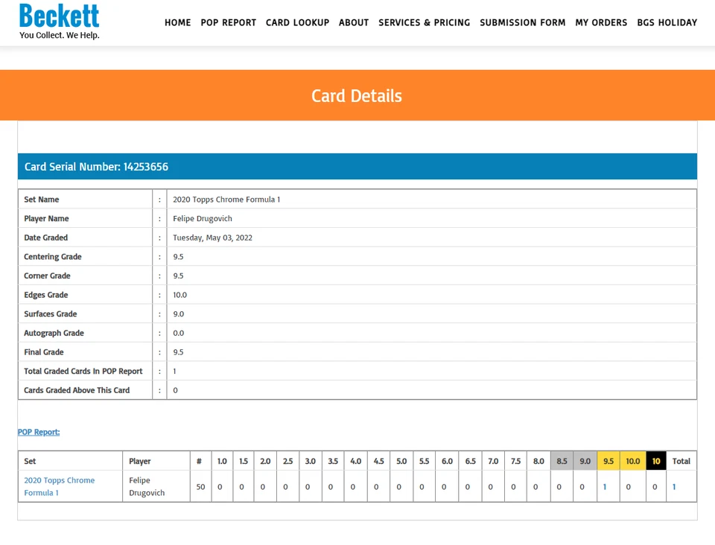Click the Autograph Grade value 0.0
Screen dimensions: 715x545
click(179, 333)
